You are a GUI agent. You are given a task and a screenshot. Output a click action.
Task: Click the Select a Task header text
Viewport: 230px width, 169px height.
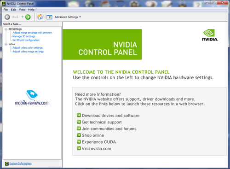[12, 24]
